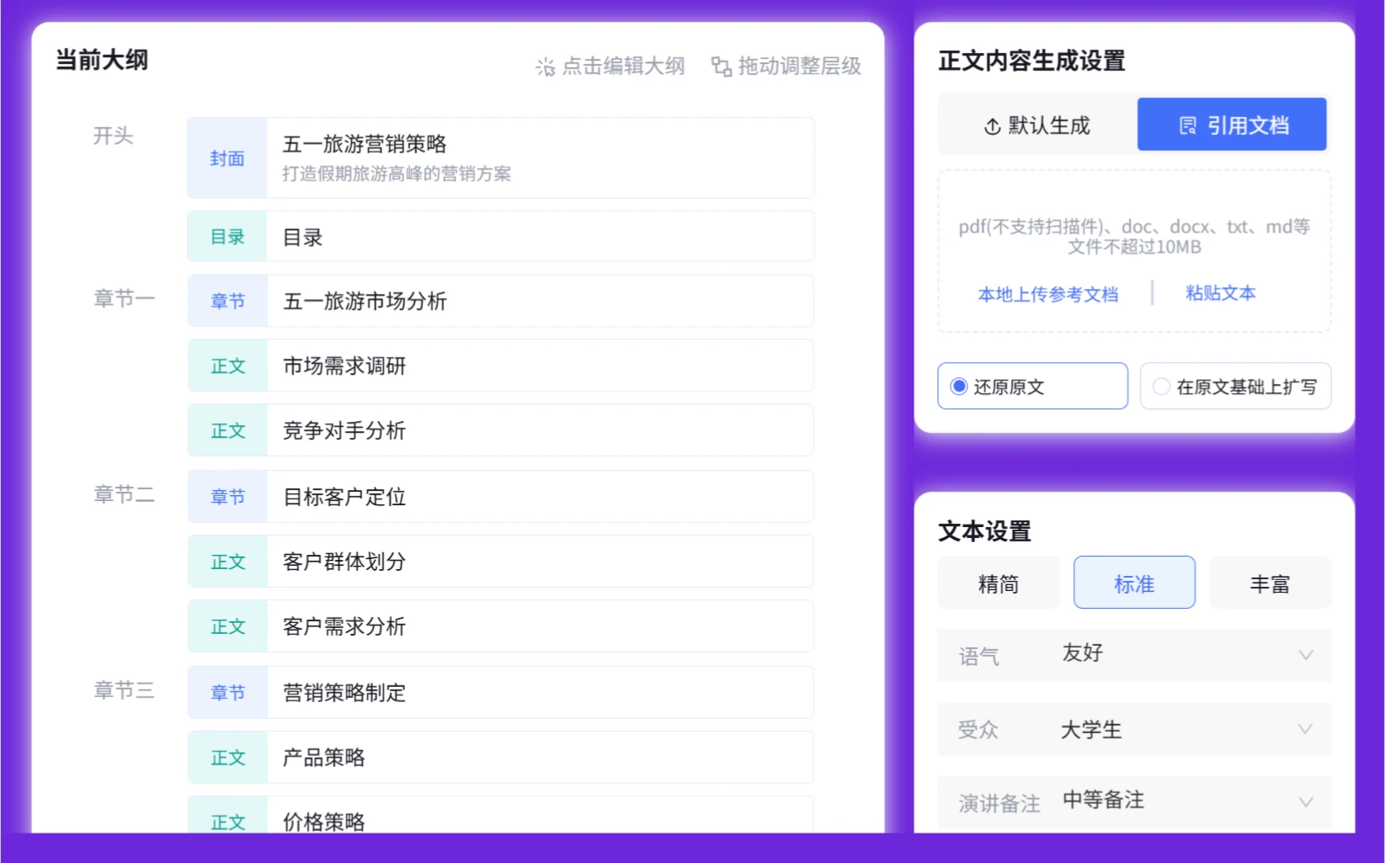
Task: Switch text style to 丰富
Action: [x=1270, y=582]
